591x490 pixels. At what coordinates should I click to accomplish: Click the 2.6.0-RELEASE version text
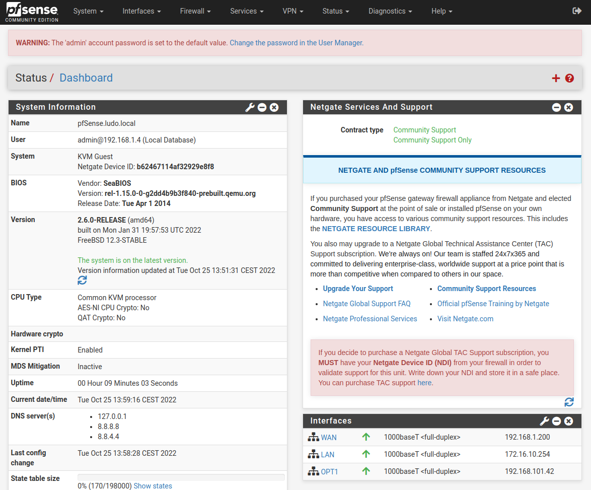pos(102,220)
